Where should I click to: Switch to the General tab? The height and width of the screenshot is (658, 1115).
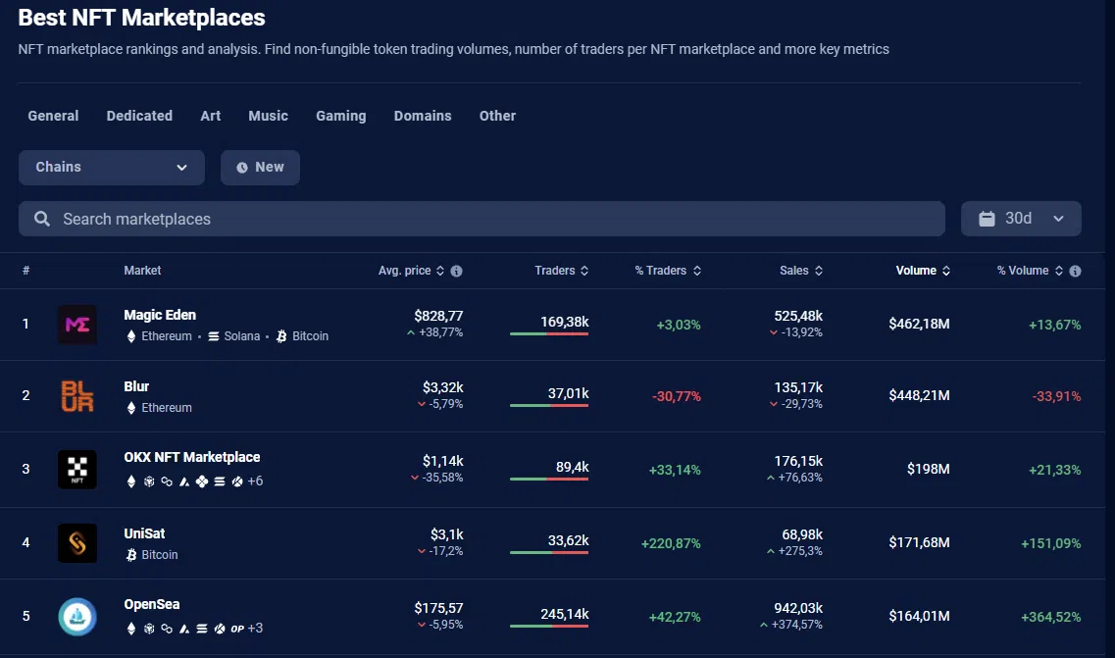click(53, 116)
